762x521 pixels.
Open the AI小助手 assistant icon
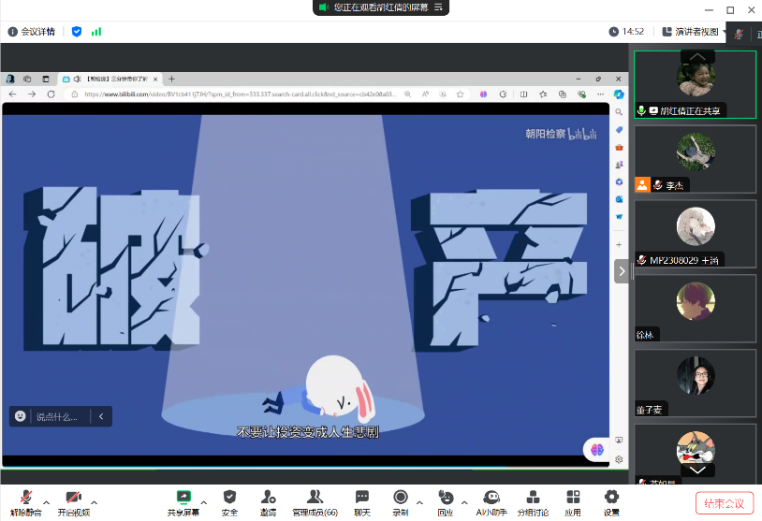[x=491, y=498]
